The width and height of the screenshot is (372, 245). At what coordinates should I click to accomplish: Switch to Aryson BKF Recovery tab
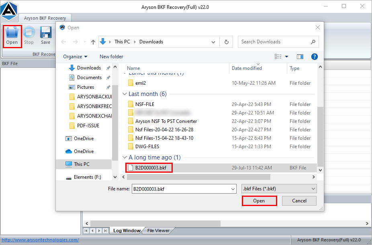[x=45, y=18]
